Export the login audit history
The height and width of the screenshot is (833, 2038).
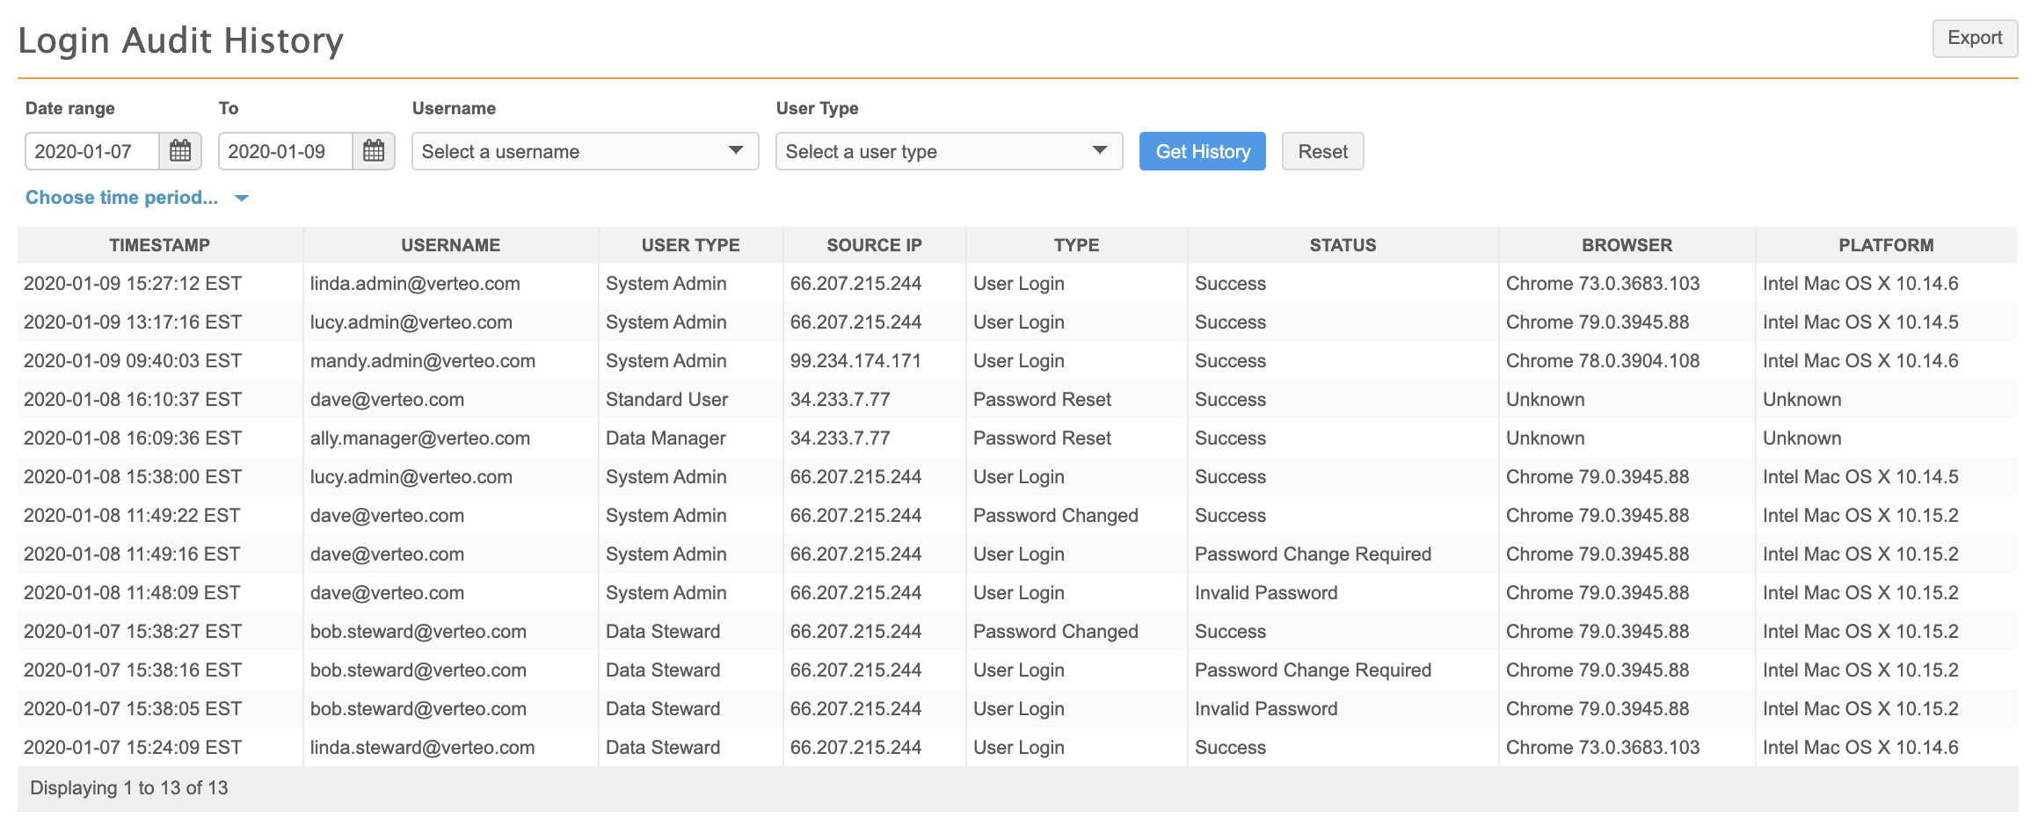pos(1974,38)
